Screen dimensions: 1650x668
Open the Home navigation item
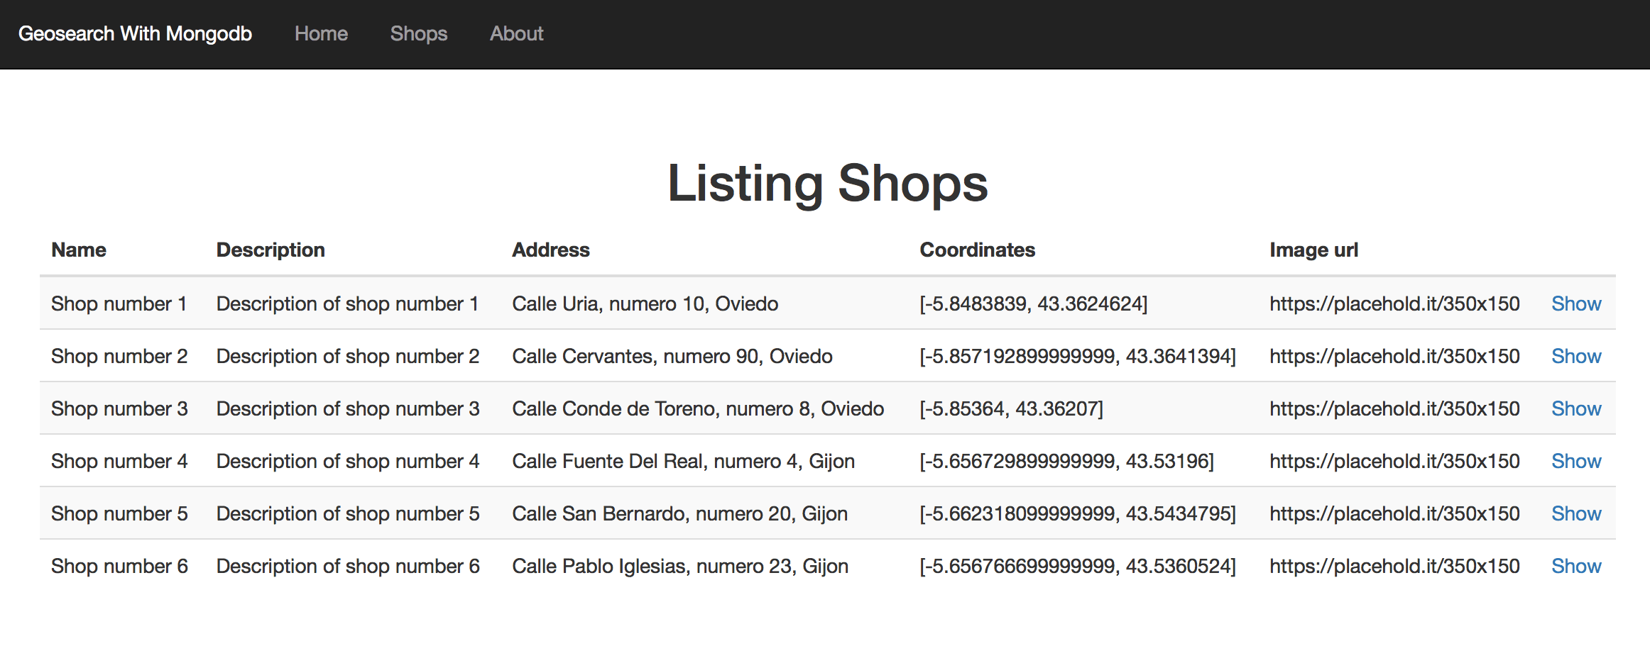[321, 34]
